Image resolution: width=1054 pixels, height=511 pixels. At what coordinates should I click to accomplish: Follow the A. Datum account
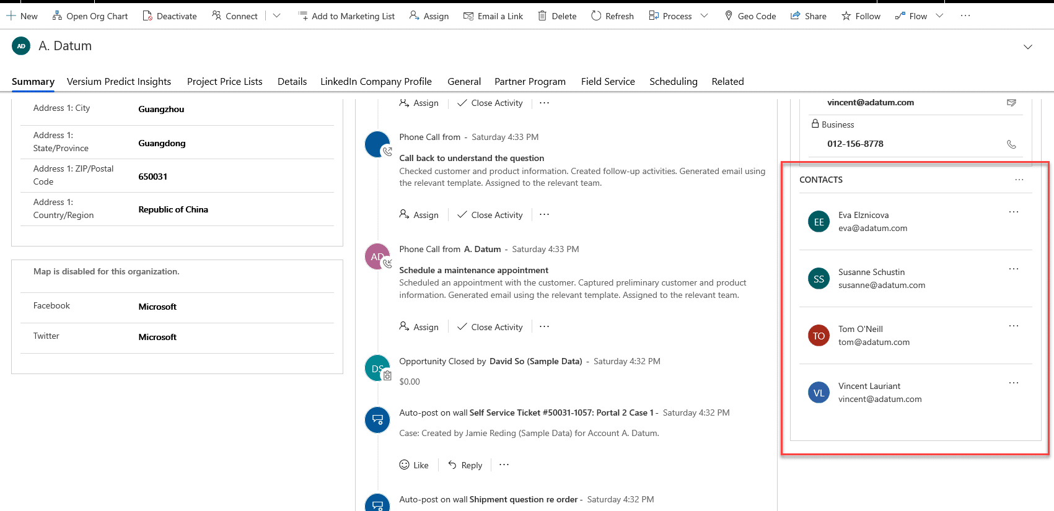coord(861,16)
